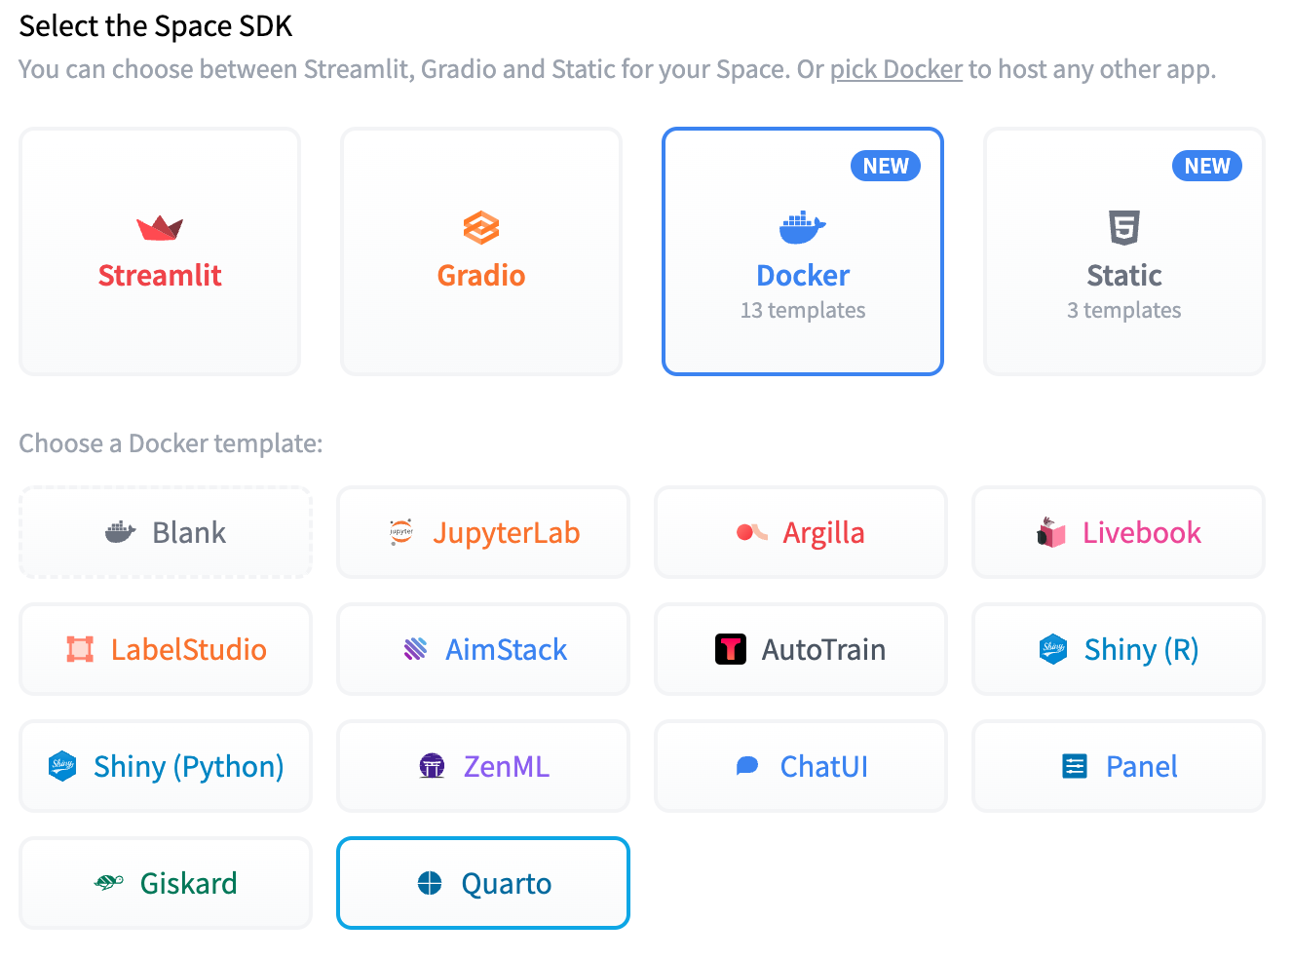
Task: Click the Livebook logo icon
Action: (1049, 532)
